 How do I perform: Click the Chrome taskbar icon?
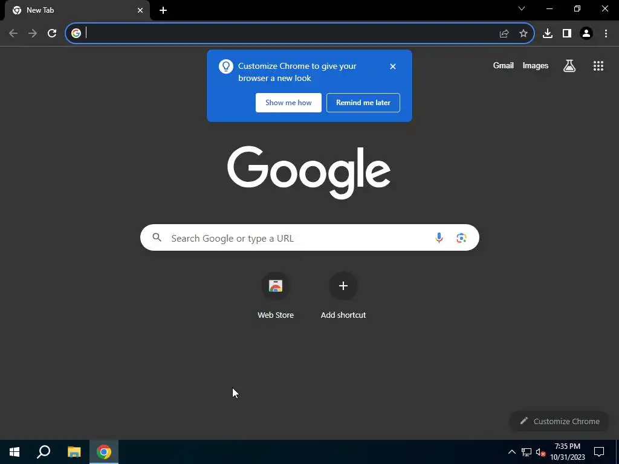tap(104, 452)
